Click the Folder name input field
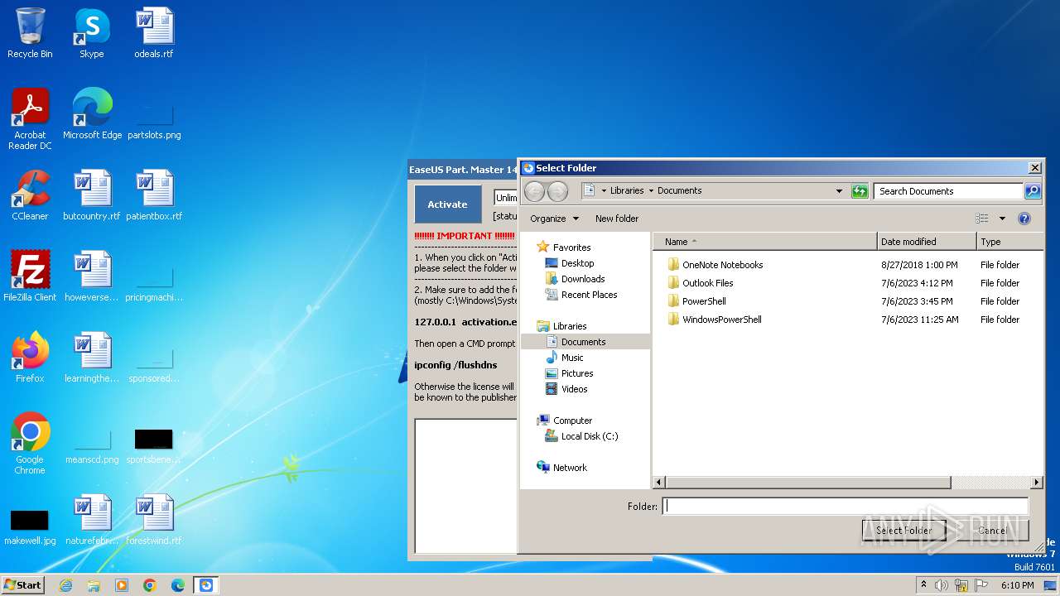 [846, 506]
